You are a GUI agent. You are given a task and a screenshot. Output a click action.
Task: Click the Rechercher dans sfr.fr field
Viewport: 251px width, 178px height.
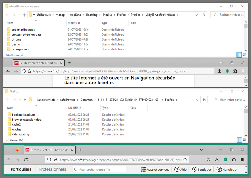point(99,169)
